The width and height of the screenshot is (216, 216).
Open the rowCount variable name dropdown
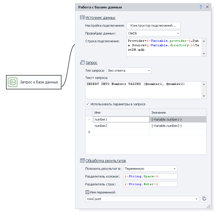click(x=196, y=199)
